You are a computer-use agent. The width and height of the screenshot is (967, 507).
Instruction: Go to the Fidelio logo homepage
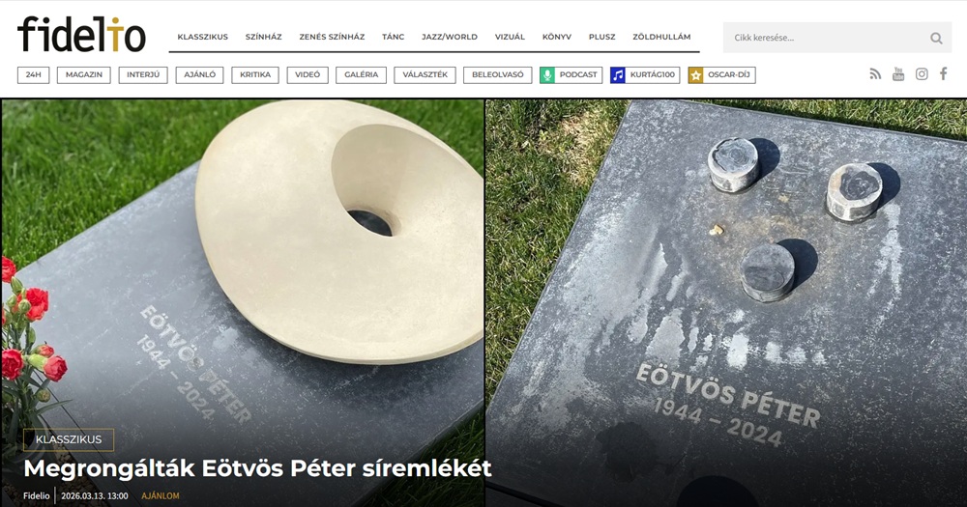point(81,35)
